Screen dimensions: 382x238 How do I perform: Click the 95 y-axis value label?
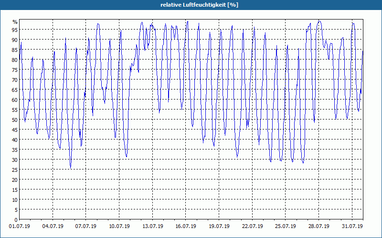15,30
